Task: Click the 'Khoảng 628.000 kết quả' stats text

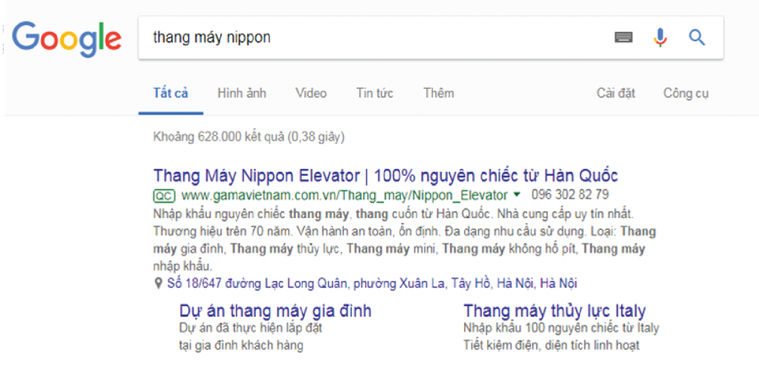Action: click(249, 137)
